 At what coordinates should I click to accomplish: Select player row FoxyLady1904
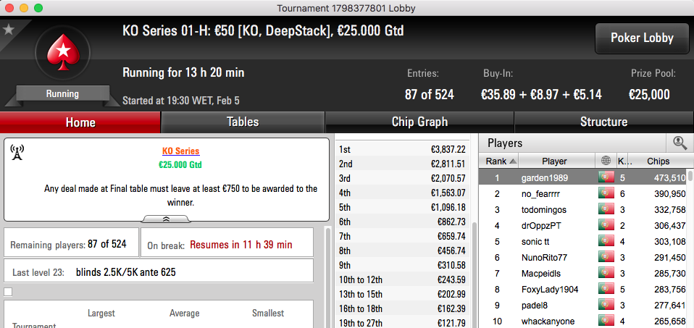[x=583, y=290]
